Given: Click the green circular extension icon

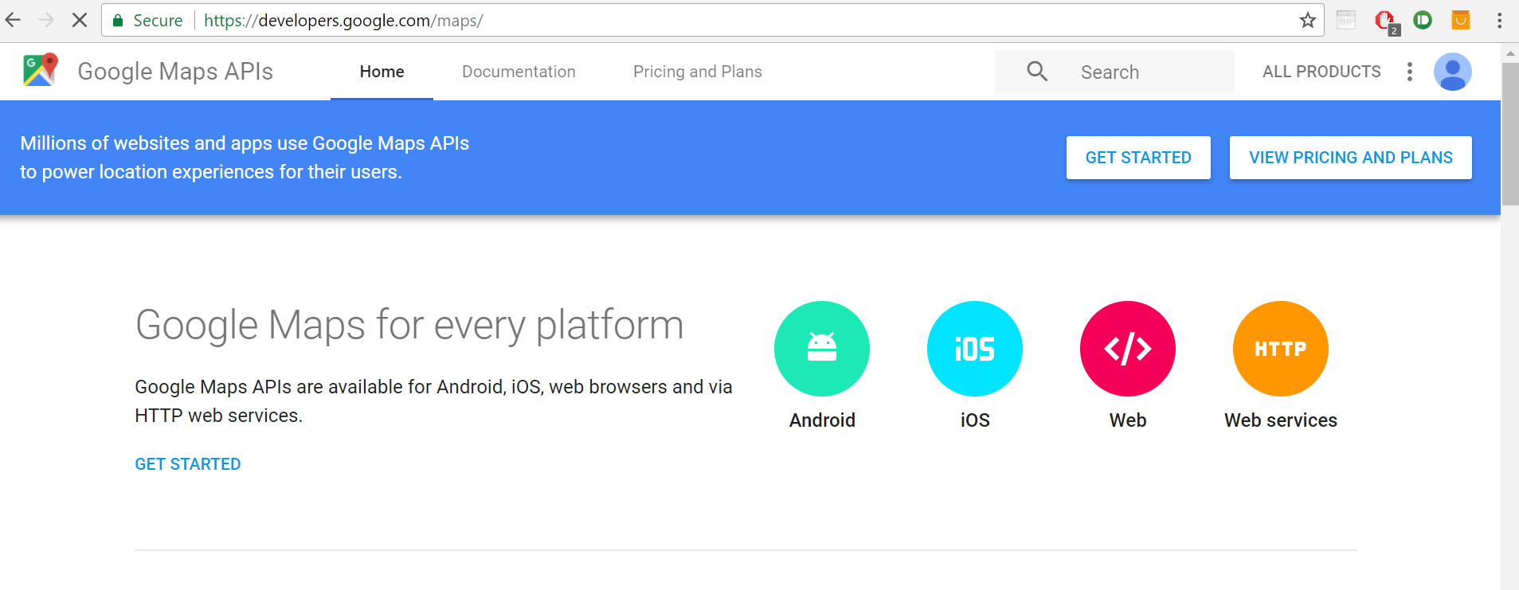Looking at the screenshot, I should coord(1423,20).
